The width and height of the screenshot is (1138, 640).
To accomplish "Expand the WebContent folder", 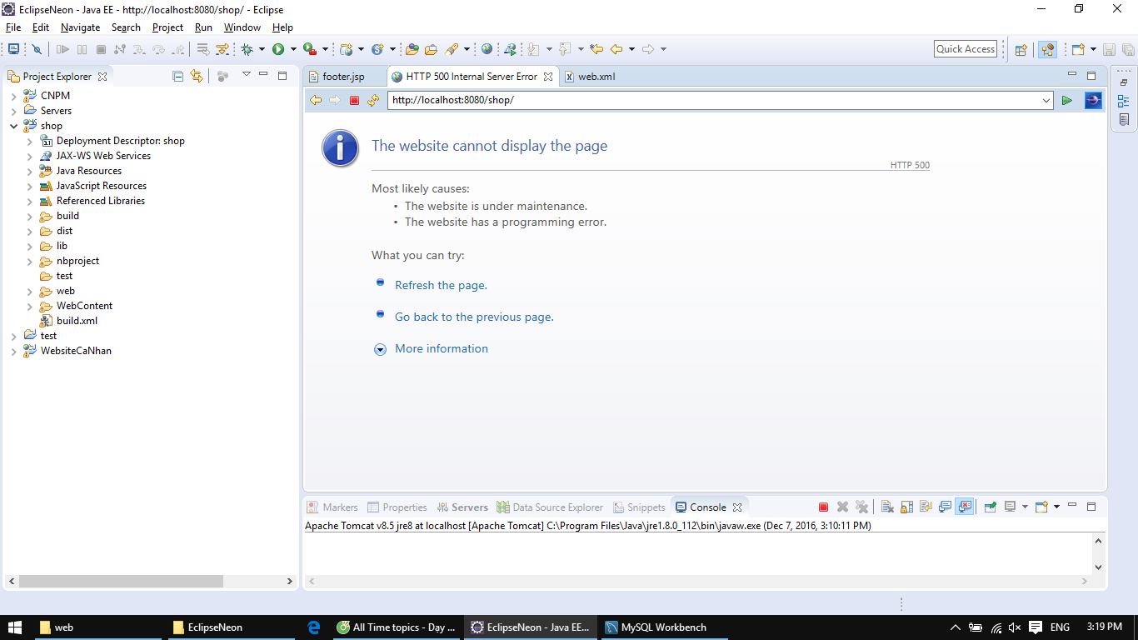I will pyautogui.click(x=29, y=306).
